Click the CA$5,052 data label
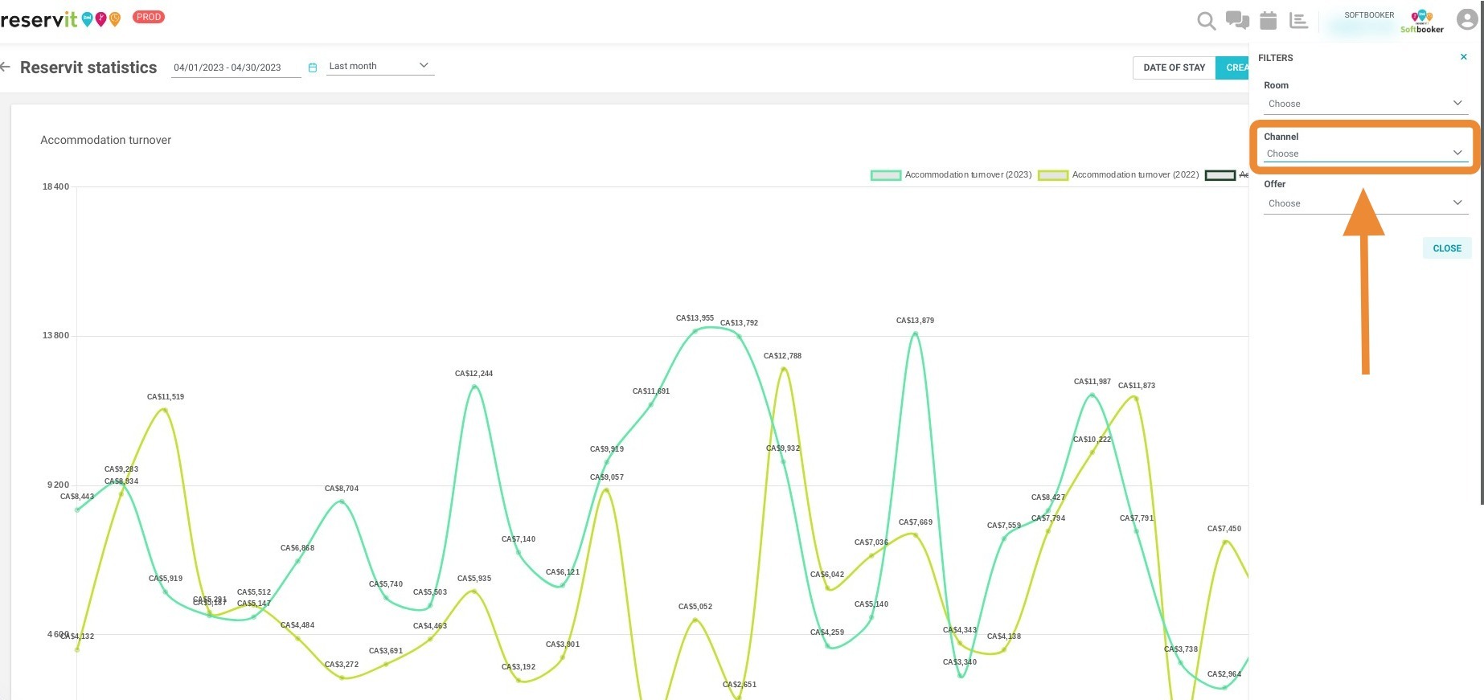Image resolution: width=1484 pixels, height=700 pixels. point(695,607)
